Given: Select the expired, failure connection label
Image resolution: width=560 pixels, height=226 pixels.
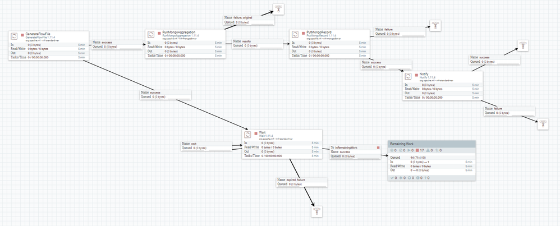Looking at the screenshot, I should tap(302, 182).
